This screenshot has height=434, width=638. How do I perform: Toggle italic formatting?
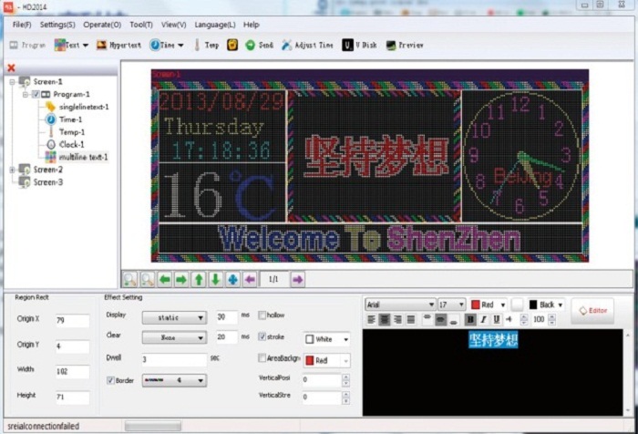[483, 320]
